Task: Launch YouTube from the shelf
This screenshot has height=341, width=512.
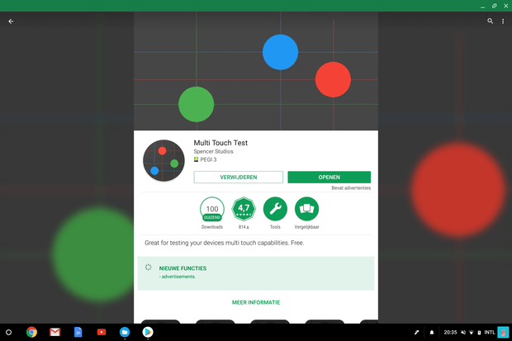Action: pyautogui.click(x=102, y=332)
